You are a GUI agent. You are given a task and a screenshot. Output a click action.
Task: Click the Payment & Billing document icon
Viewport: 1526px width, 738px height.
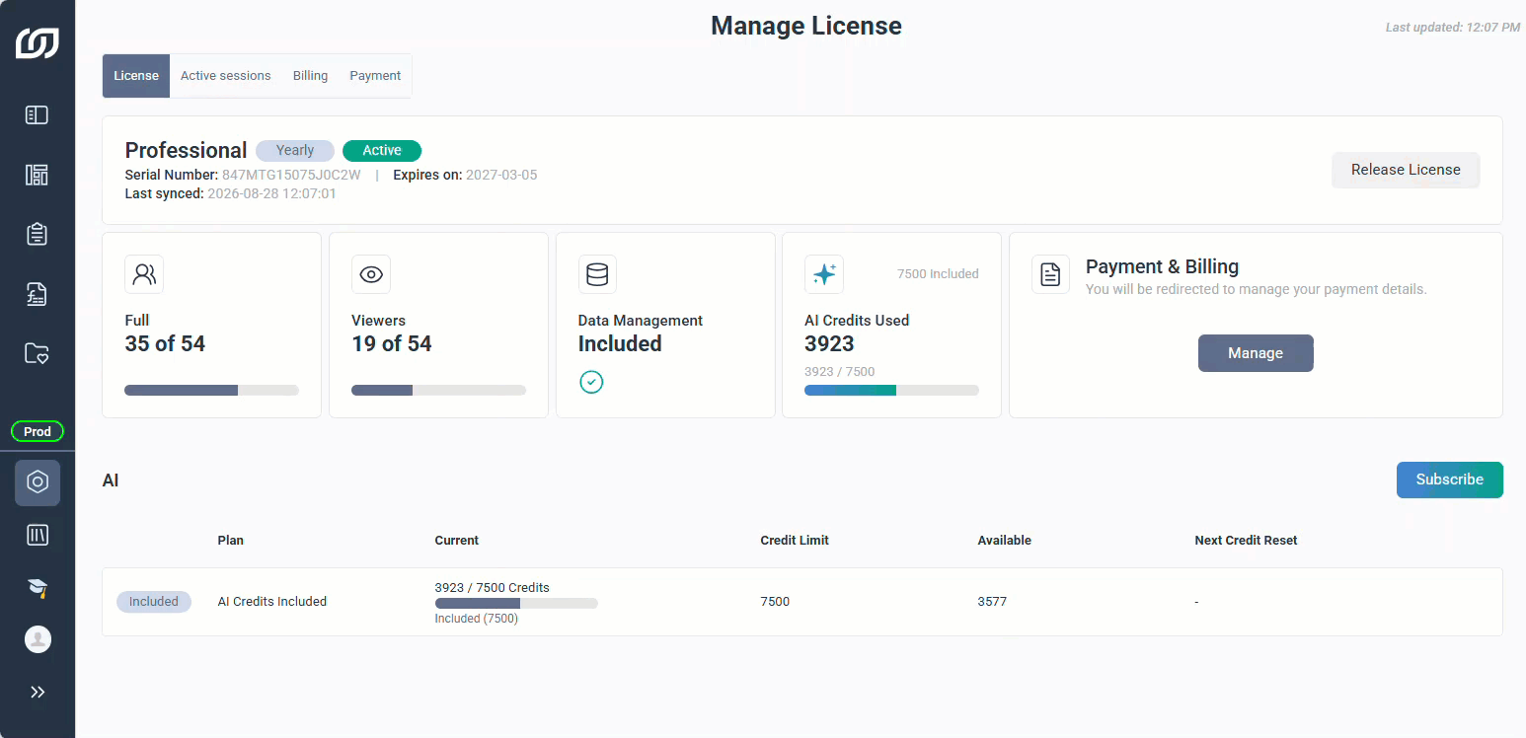pos(1051,274)
